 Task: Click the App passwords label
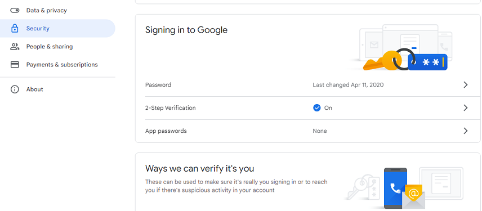tap(166, 131)
